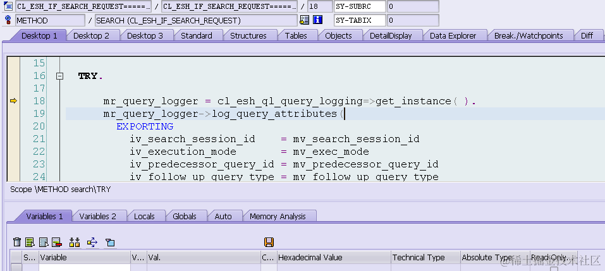Image resolution: width=605 pixels, height=271 pixels.
Task: Click the empty Variable name input cell
Action: [85, 268]
